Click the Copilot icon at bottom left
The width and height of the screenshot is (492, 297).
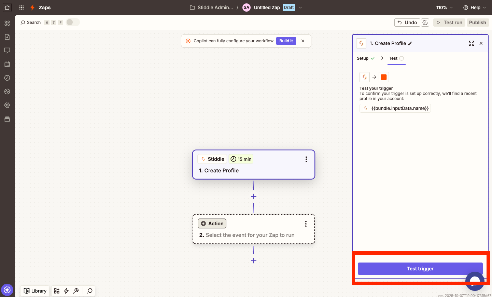pos(7,290)
